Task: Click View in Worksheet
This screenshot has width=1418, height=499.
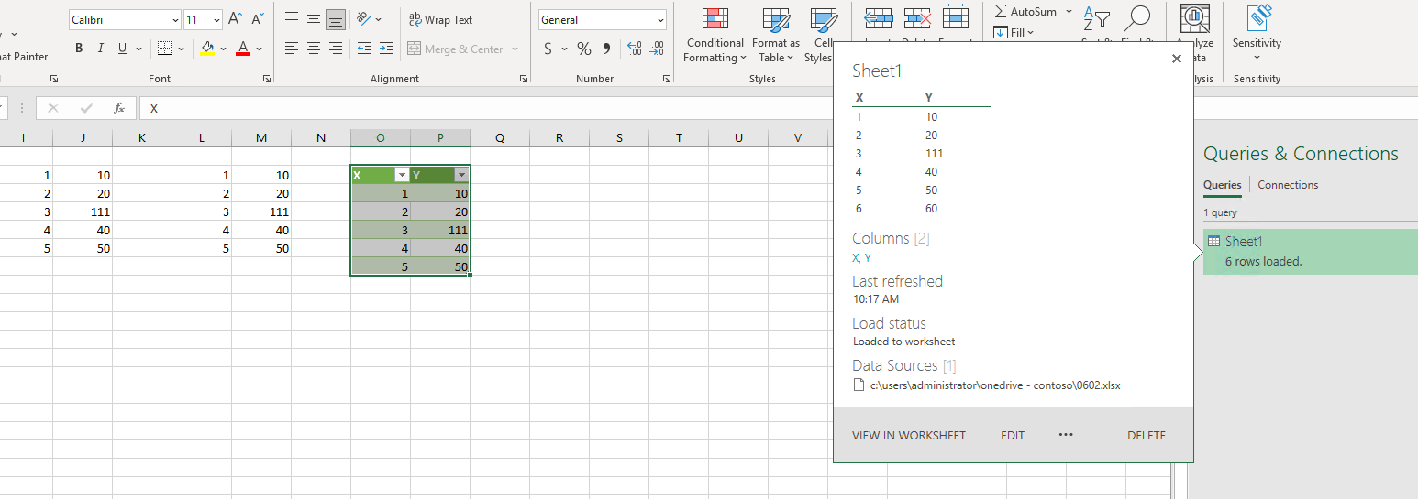Action: [x=909, y=436]
